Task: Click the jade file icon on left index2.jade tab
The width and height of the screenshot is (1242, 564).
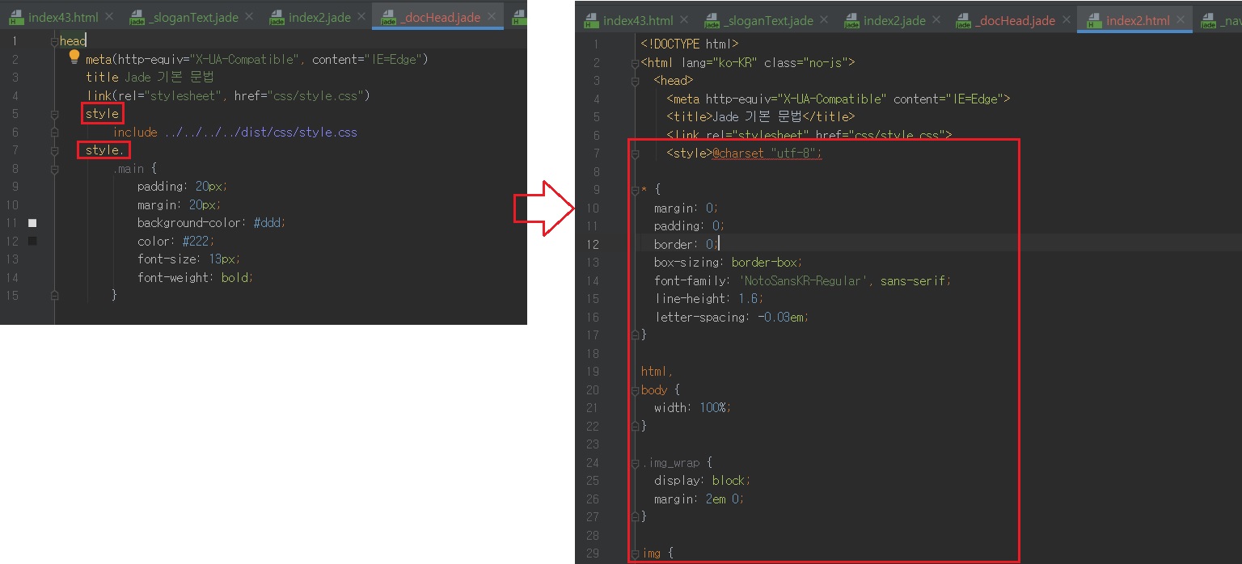Action: [x=277, y=17]
